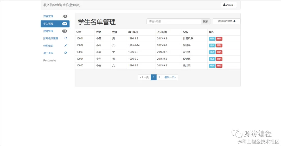Click the 请输入姓名 search input field

pos(174,22)
